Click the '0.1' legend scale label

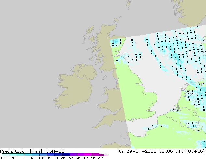[4, 158]
